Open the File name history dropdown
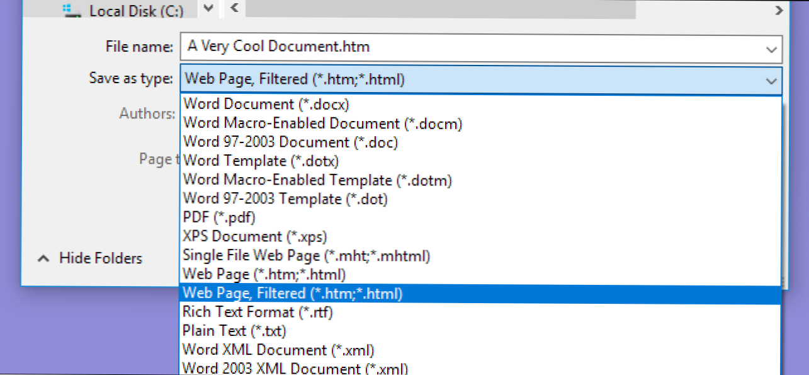This screenshot has height=375, width=809. tap(771, 49)
